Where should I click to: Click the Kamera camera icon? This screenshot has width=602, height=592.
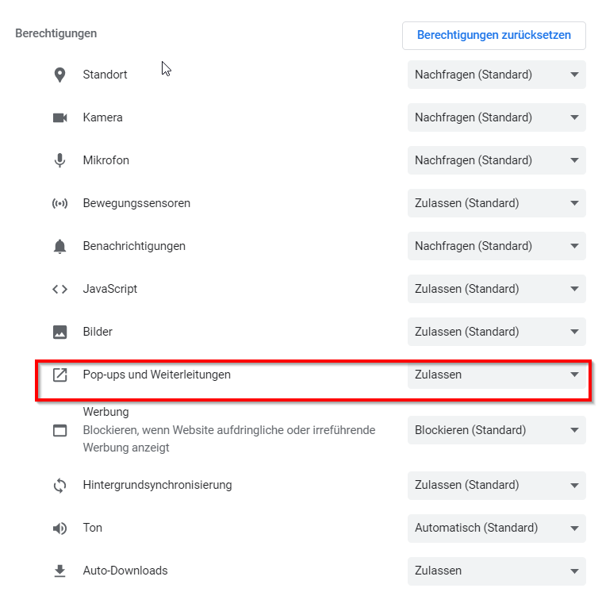(x=60, y=117)
